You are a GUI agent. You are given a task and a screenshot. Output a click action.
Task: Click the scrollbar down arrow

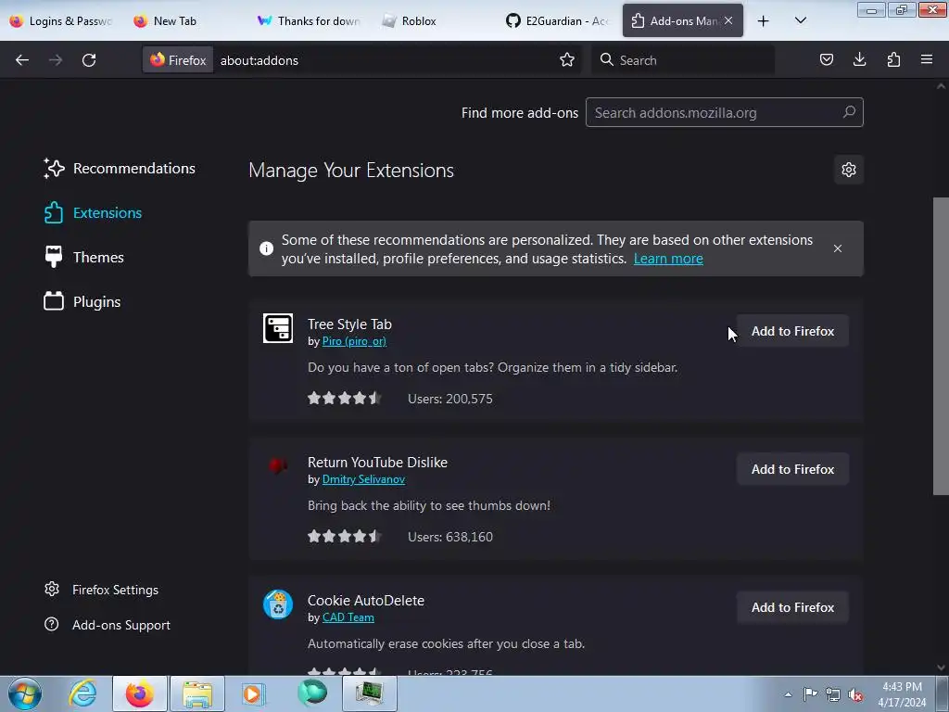[941, 667]
